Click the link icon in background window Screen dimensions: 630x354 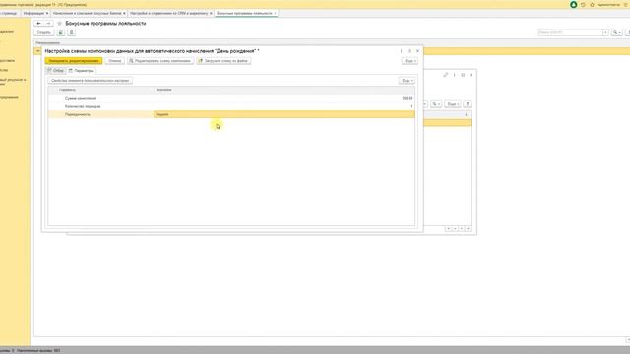click(446, 75)
